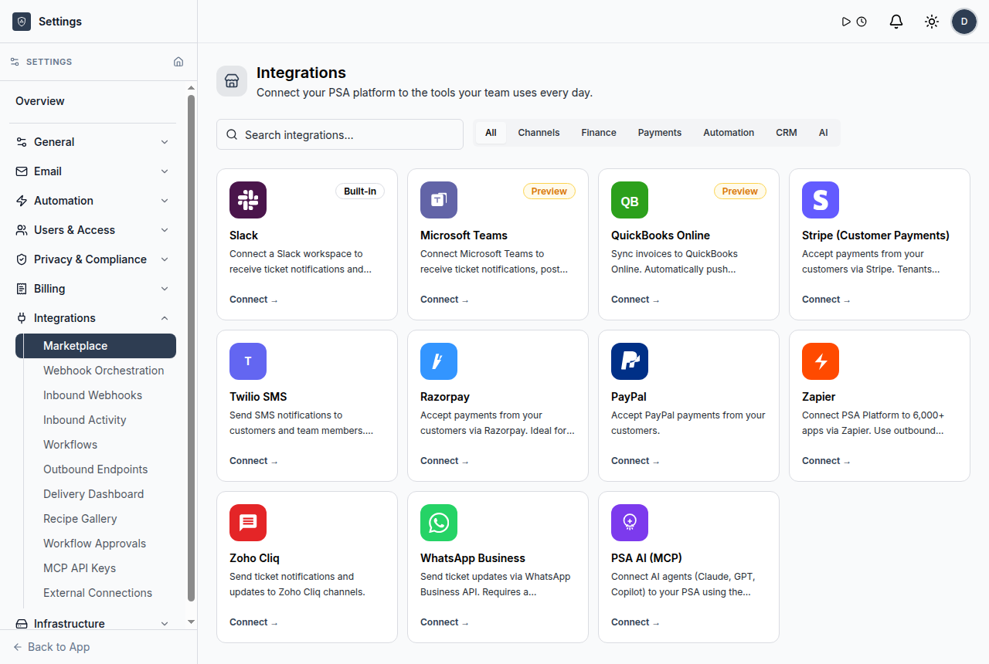The height and width of the screenshot is (664, 989).
Task: Connect the Slack integration
Action: 253,300
